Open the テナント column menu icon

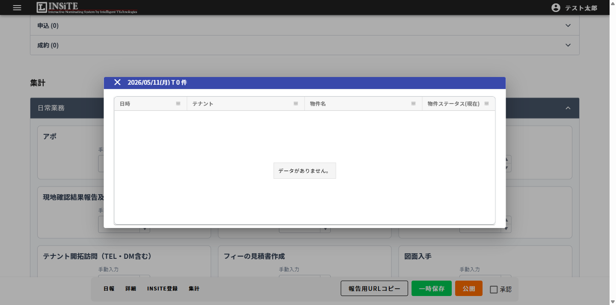pyautogui.click(x=296, y=104)
